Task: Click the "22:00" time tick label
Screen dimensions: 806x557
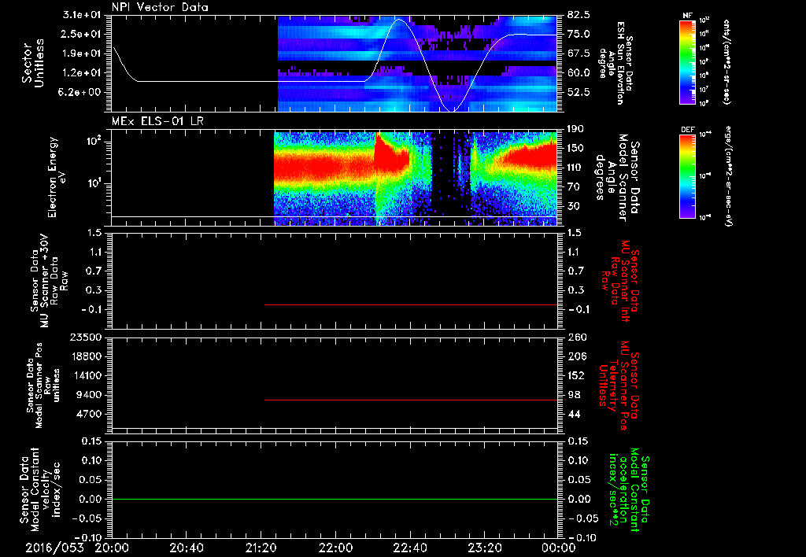Action: [x=335, y=548]
